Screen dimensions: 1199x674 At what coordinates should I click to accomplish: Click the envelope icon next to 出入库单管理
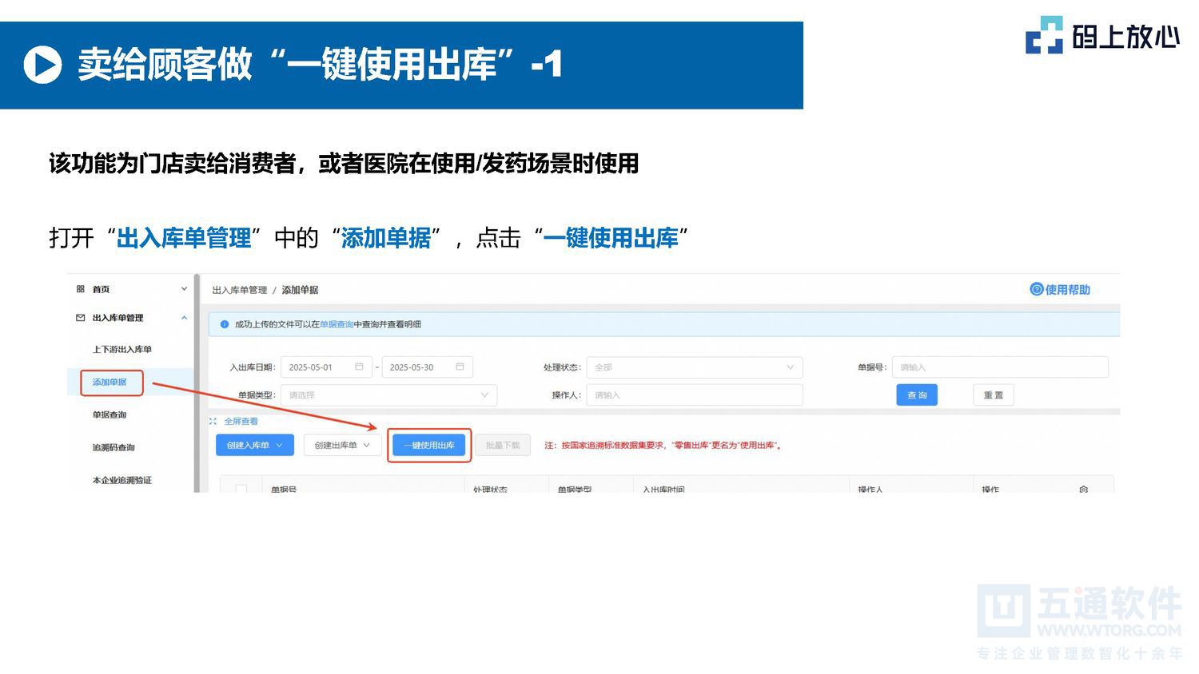(80, 318)
